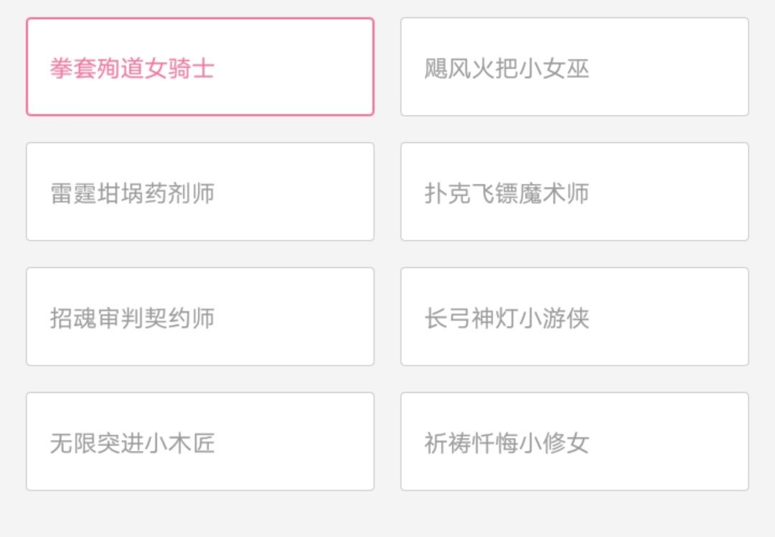Screen dimensions: 775x537
Task: Select the longbow ranger 长弓 card
Action: click(574, 317)
